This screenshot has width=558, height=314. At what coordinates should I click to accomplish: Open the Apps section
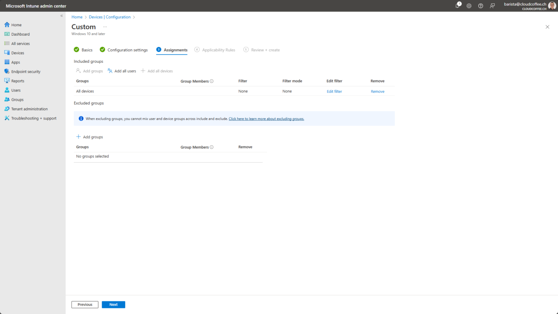pos(15,62)
